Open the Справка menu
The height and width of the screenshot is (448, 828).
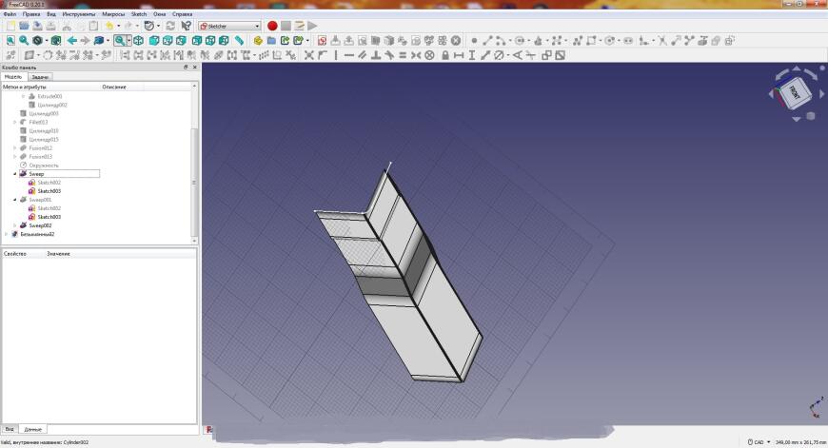182,14
